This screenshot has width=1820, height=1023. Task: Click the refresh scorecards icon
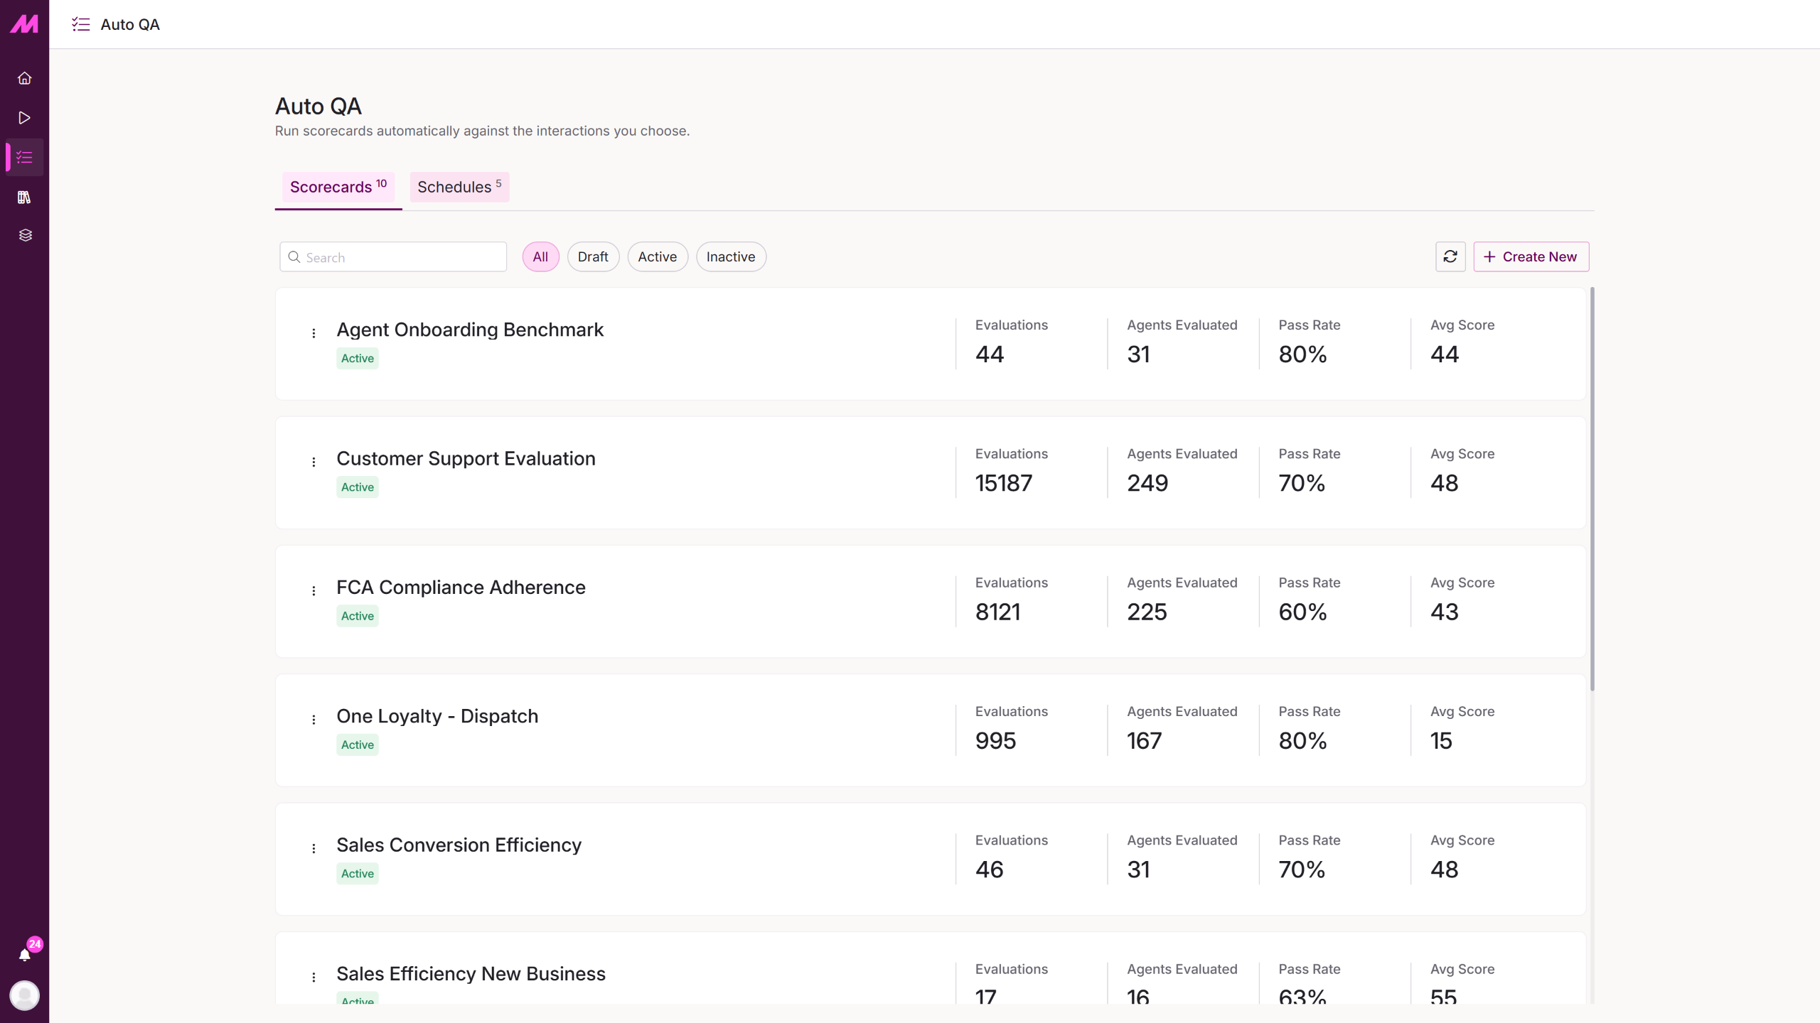pyautogui.click(x=1450, y=256)
